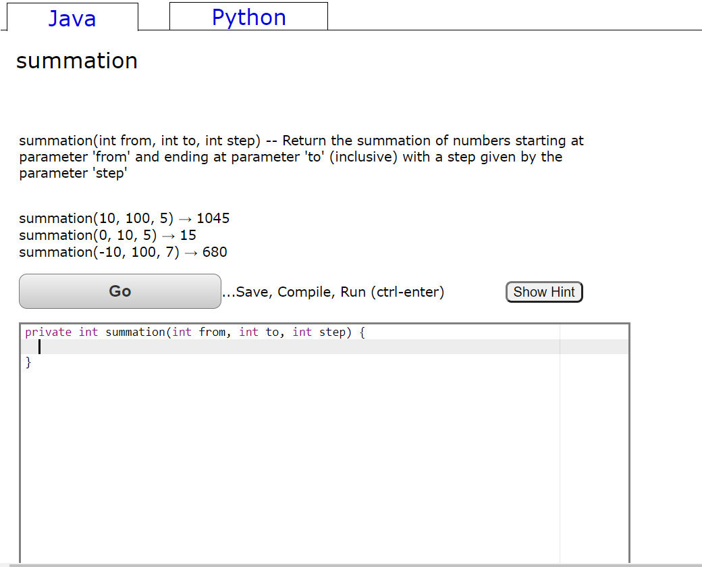Click the 'summation' problem title
The image size is (702, 567).
(76, 61)
